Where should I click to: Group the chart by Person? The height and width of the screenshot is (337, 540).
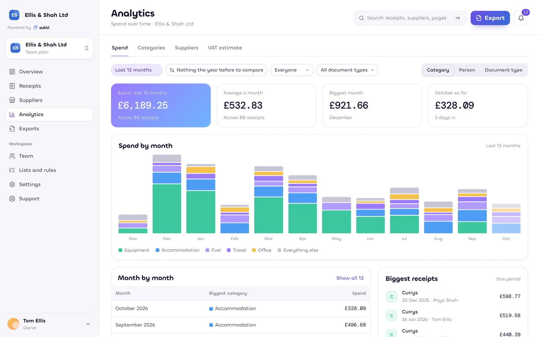(x=467, y=70)
